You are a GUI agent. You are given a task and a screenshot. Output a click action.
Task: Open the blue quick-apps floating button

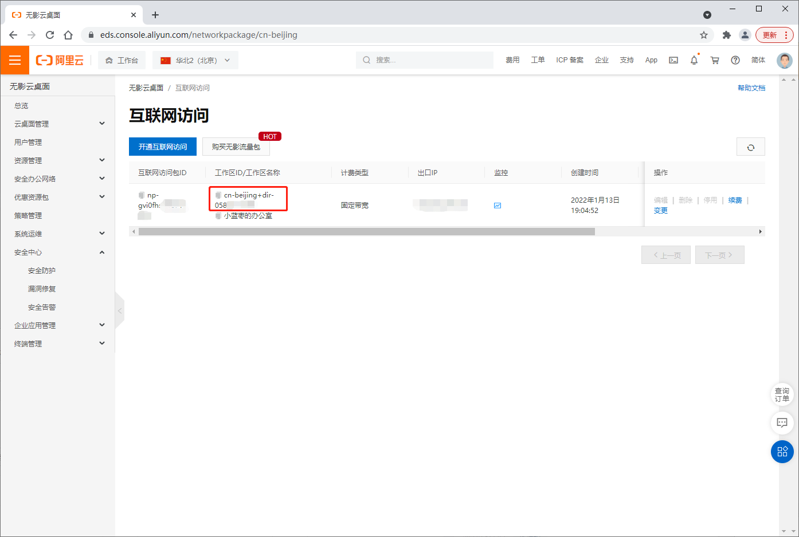(x=782, y=452)
